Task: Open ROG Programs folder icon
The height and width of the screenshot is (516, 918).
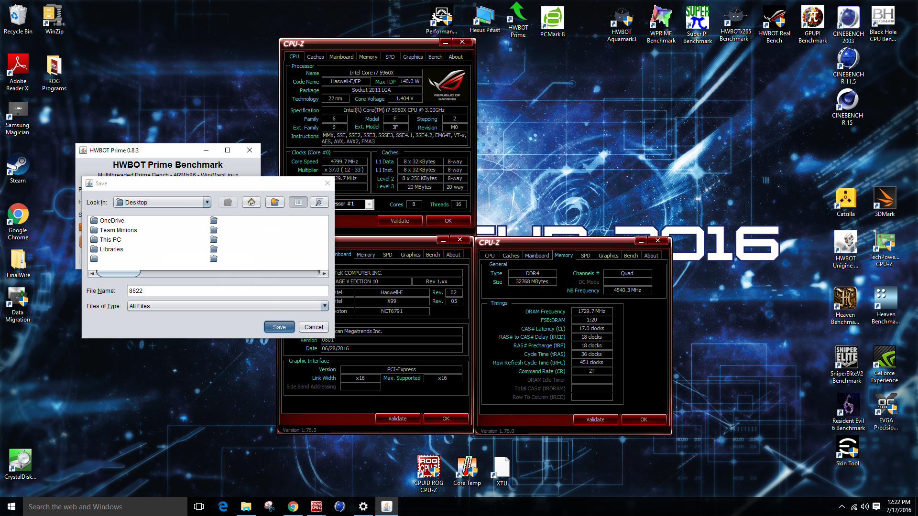Action: (x=54, y=73)
